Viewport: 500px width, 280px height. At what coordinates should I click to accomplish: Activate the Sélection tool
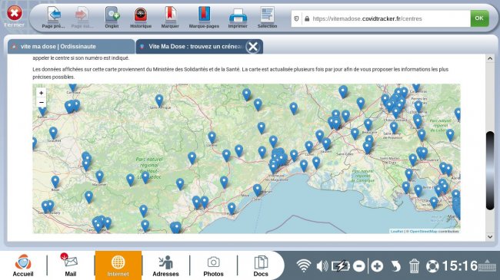tap(267, 18)
